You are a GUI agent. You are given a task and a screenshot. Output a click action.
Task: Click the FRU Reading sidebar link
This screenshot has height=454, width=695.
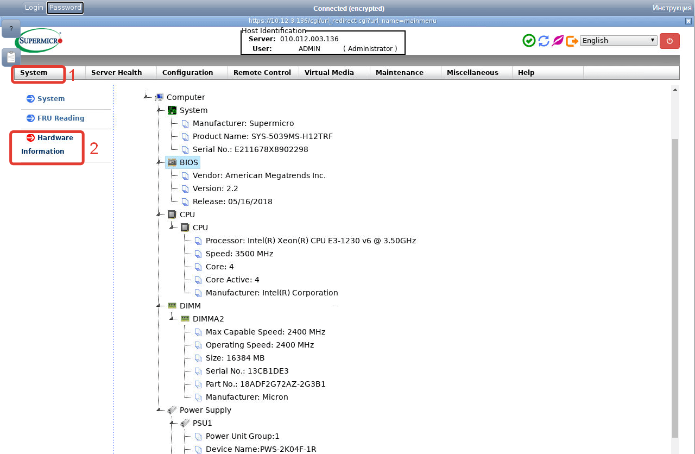[60, 118]
